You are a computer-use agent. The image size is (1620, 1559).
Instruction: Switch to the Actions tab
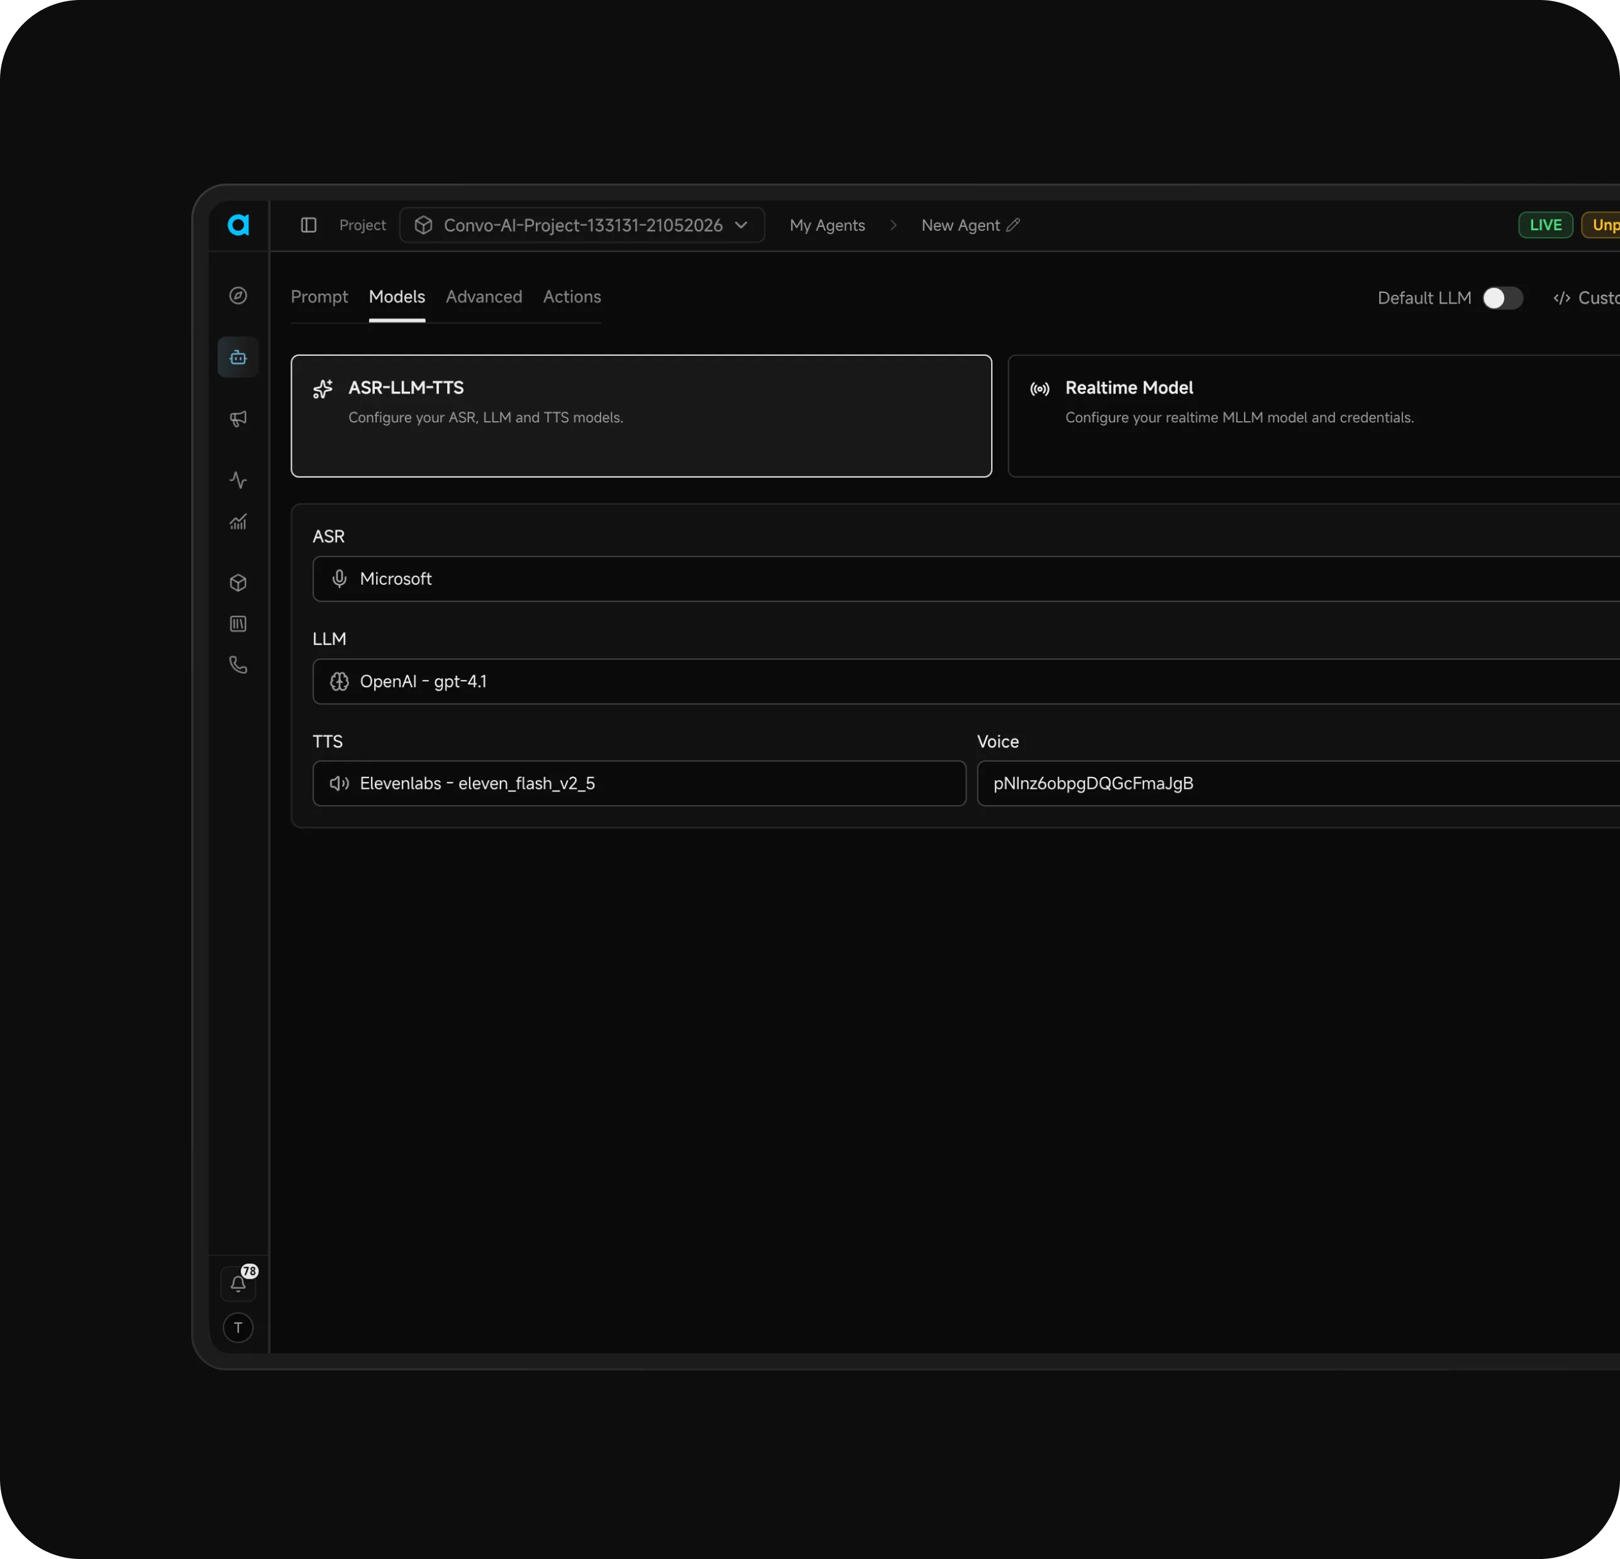[572, 297]
